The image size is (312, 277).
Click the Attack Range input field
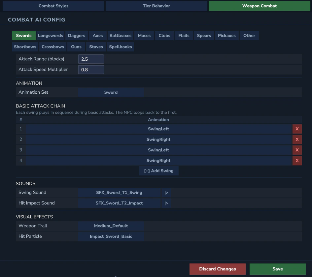tap(91, 59)
